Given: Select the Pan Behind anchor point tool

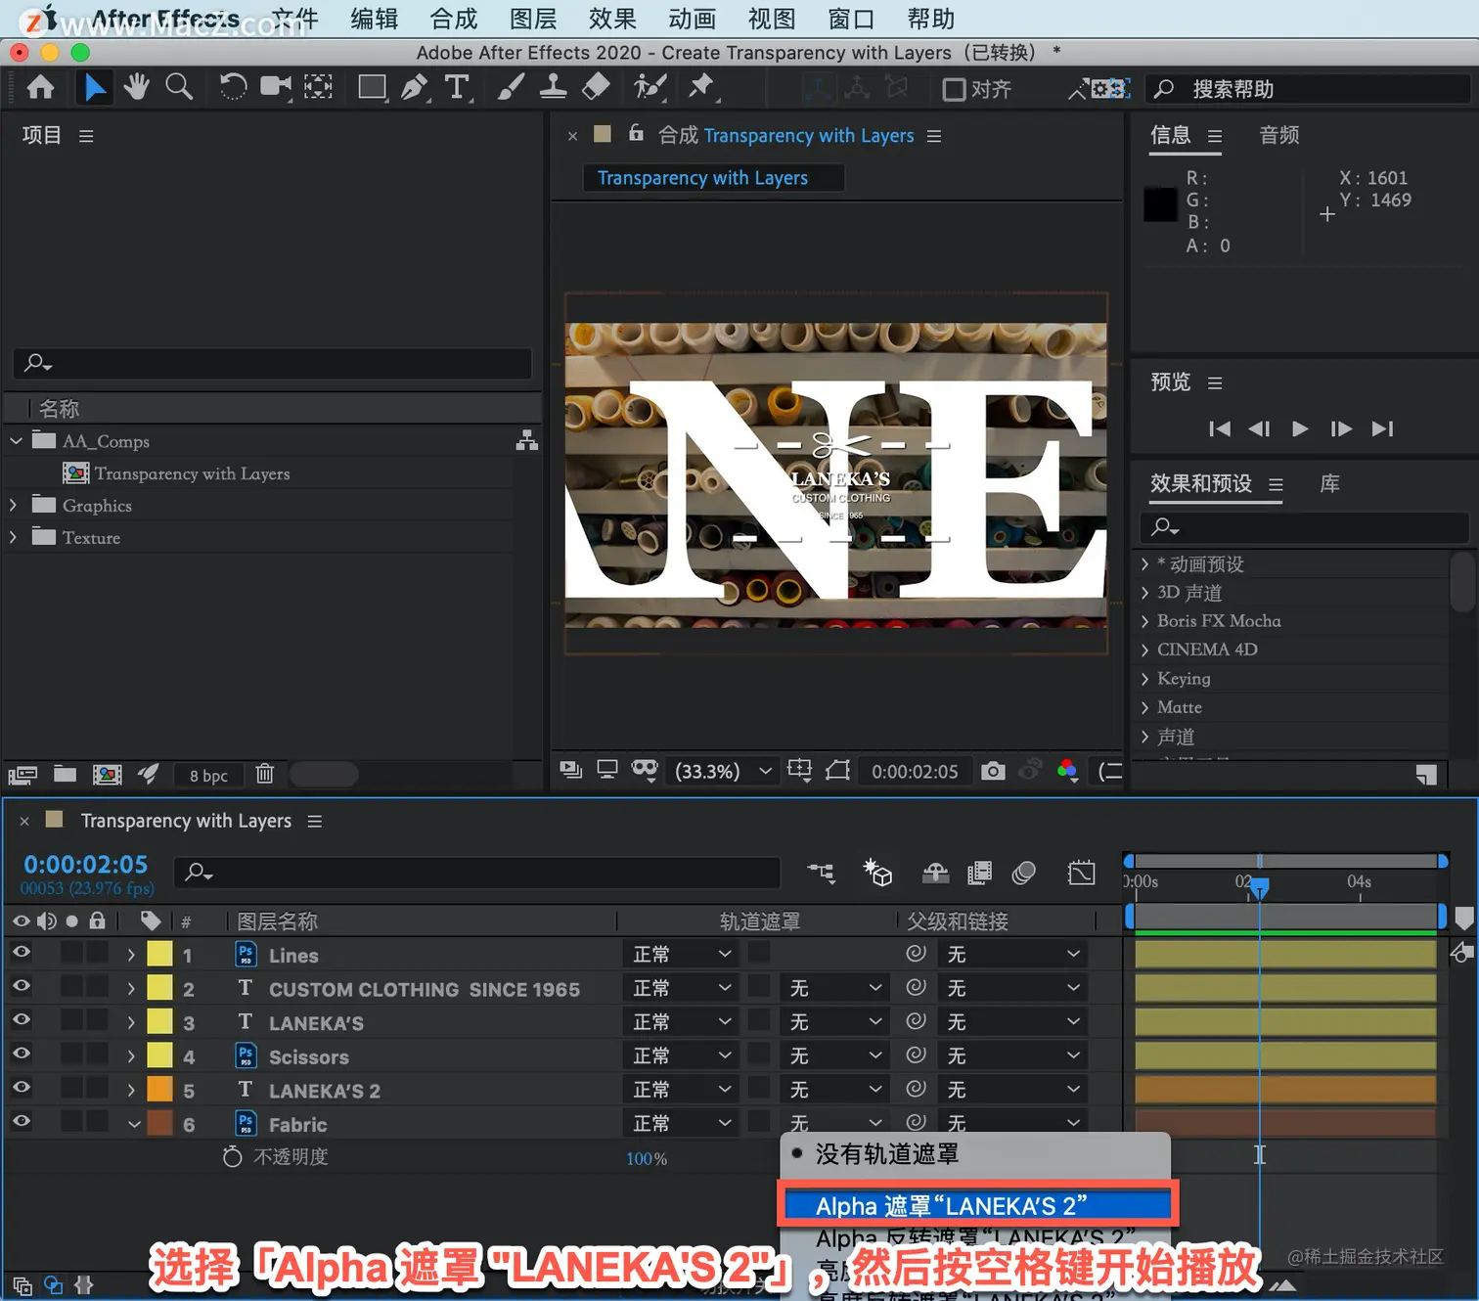Looking at the screenshot, I should pyautogui.click(x=318, y=88).
